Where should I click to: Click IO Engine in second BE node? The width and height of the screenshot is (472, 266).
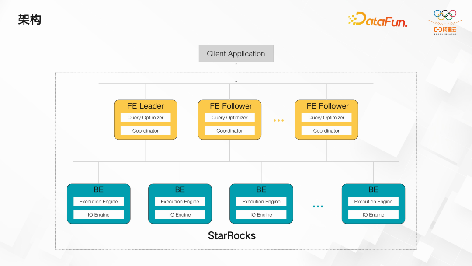point(180,214)
